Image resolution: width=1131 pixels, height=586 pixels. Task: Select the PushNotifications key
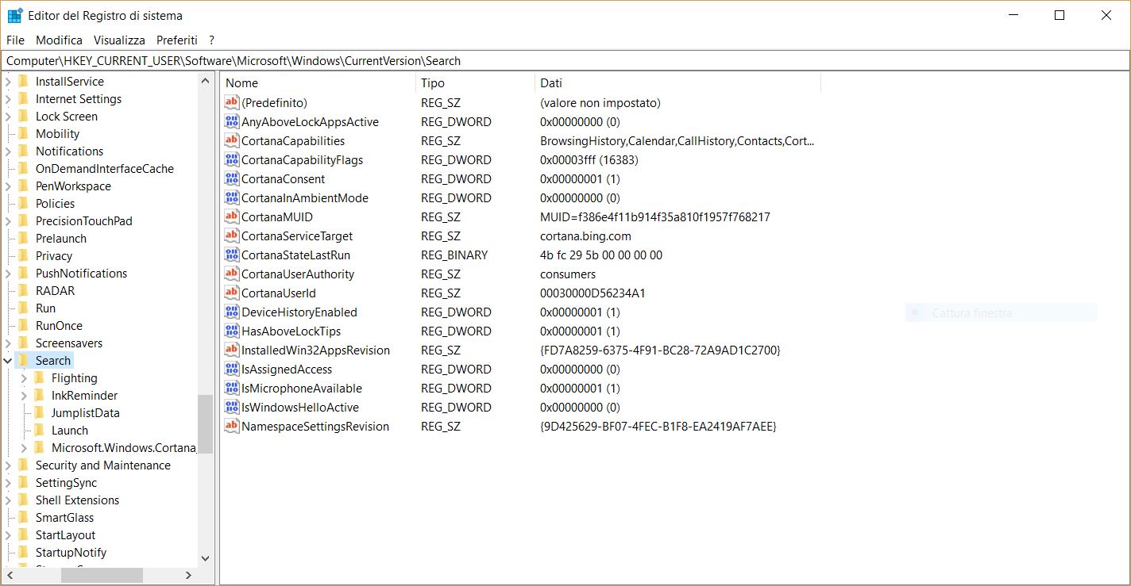81,273
